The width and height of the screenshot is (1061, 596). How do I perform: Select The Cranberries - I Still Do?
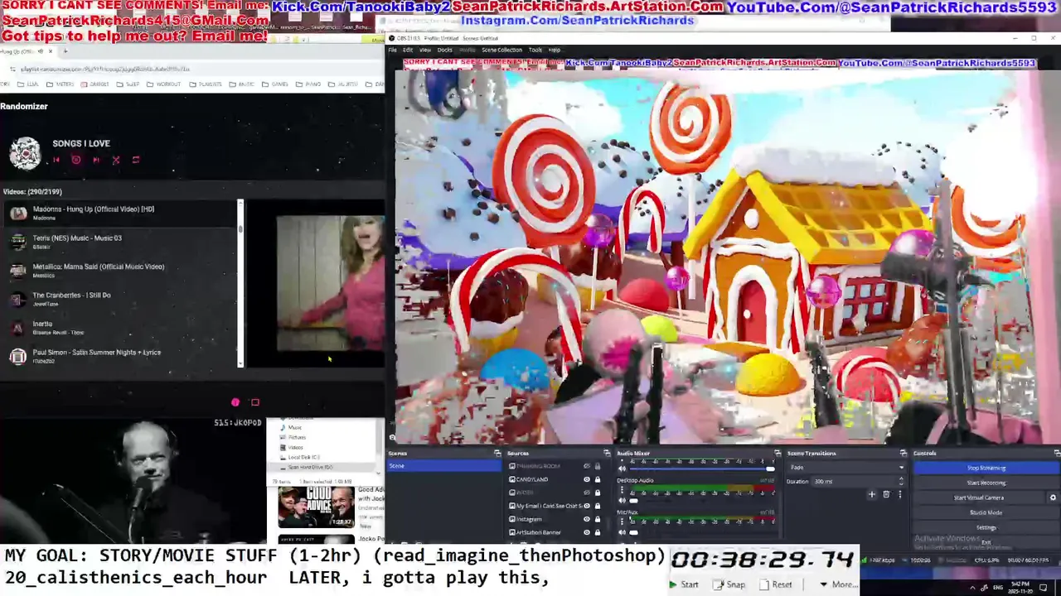coord(120,299)
